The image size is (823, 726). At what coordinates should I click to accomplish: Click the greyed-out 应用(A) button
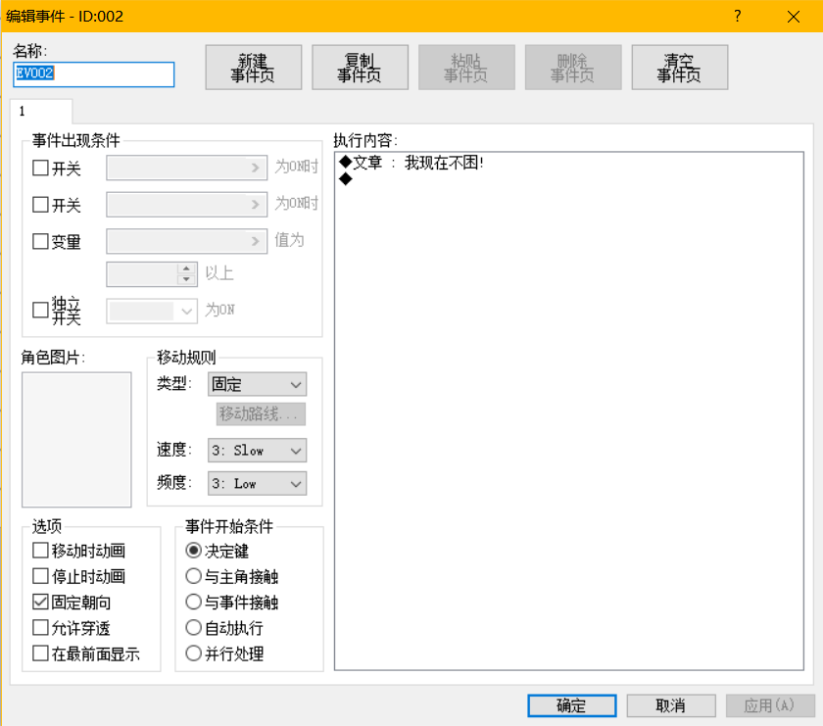tap(770, 705)
